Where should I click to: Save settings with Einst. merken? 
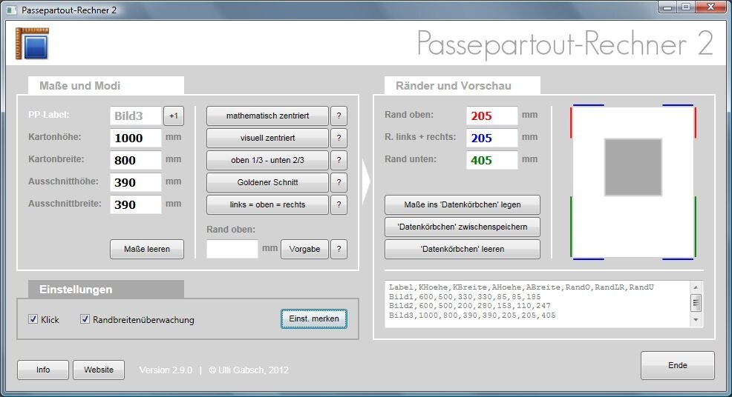pos(314,318)
